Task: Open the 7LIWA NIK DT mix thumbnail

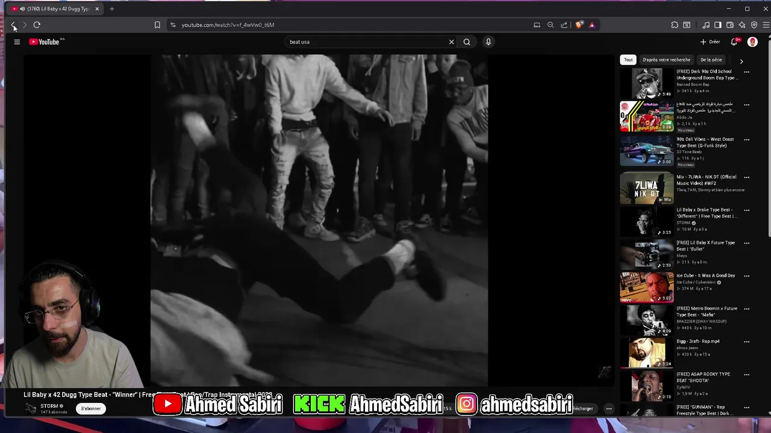Action: [647, 189]
